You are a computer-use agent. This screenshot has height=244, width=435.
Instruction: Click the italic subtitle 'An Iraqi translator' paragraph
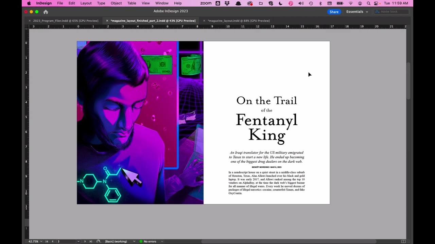(267, 157)
